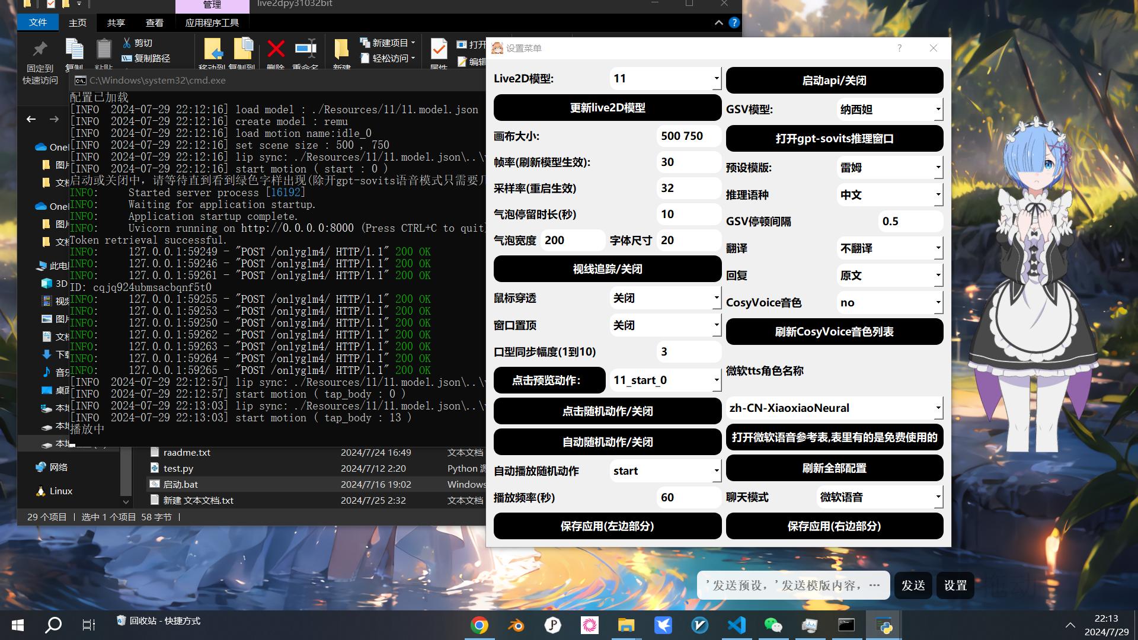Select test.py file in Explorer

[x=178, y=468]
